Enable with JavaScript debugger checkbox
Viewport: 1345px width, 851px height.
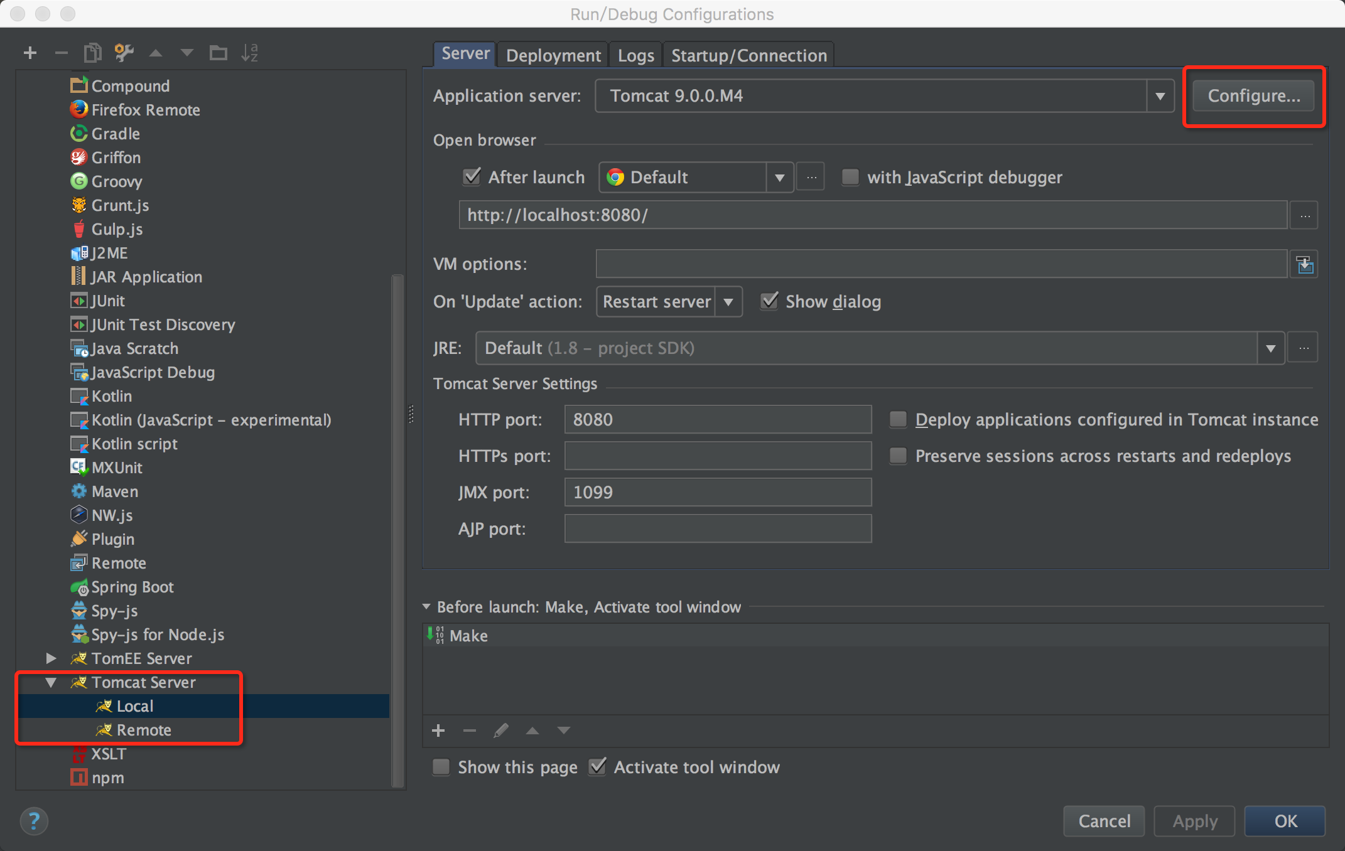point(850,177)
